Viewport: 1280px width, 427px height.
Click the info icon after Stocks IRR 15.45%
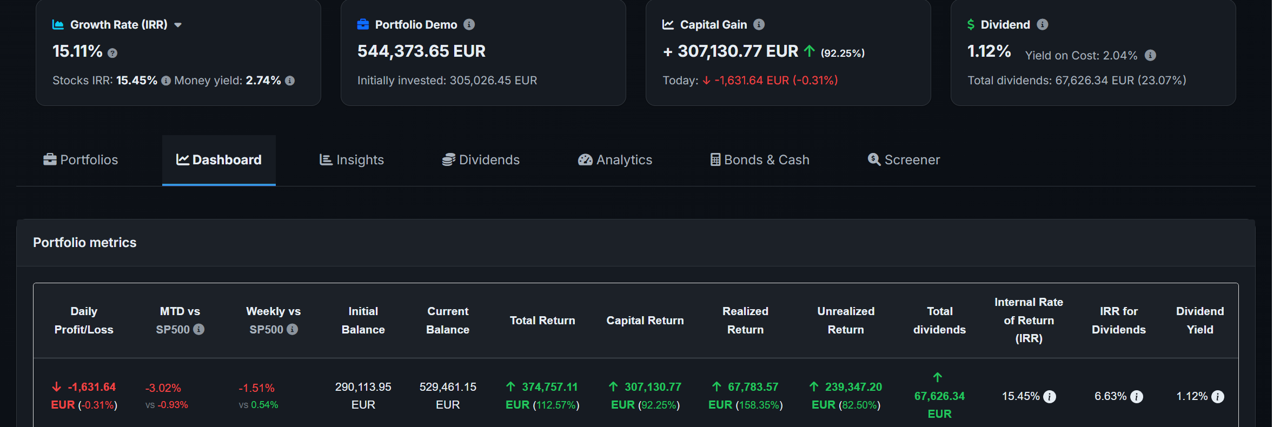point(166,81)
